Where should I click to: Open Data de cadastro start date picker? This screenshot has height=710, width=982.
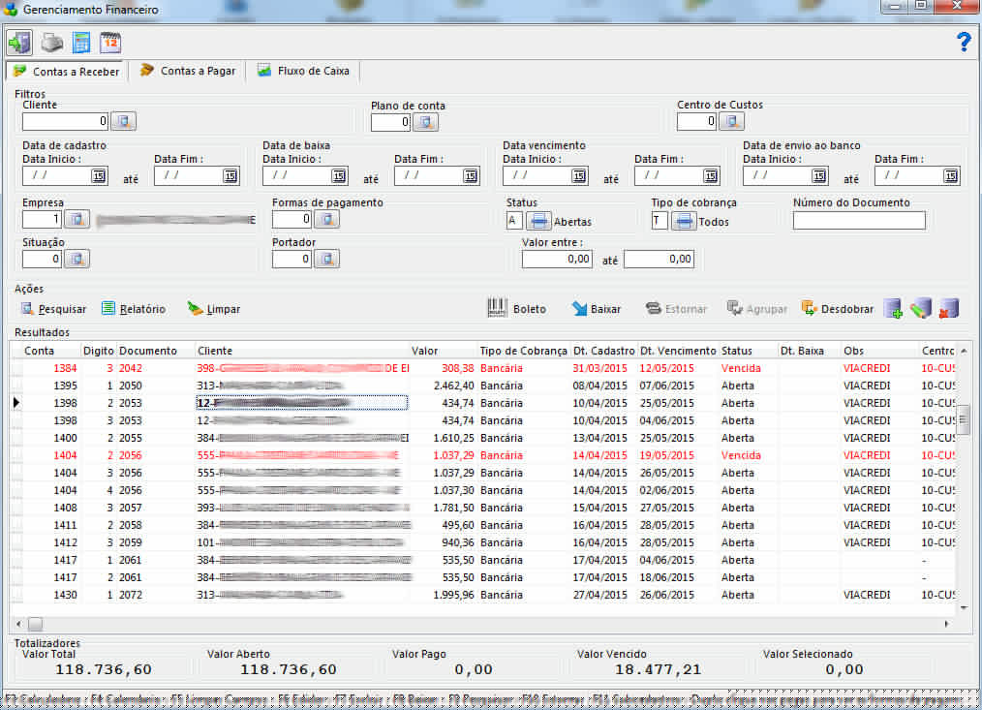point(99,175)
